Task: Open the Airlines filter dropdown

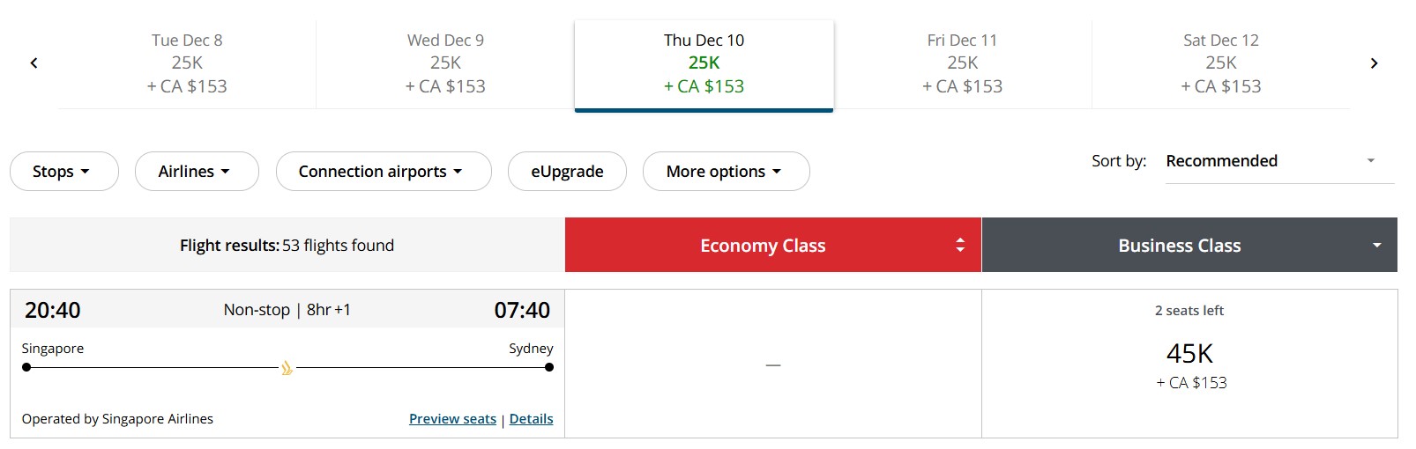Action: [196, 172]
